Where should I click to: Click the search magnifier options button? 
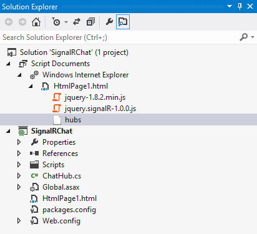247,37
